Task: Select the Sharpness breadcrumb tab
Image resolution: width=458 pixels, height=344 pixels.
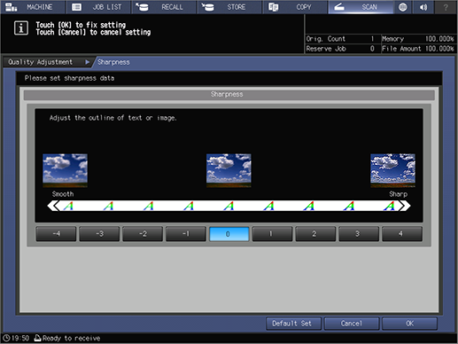Action: 113,62
